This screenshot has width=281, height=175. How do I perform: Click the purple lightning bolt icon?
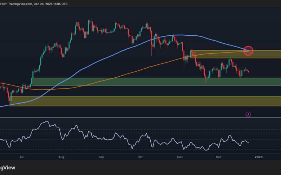[x=248, y=114]
